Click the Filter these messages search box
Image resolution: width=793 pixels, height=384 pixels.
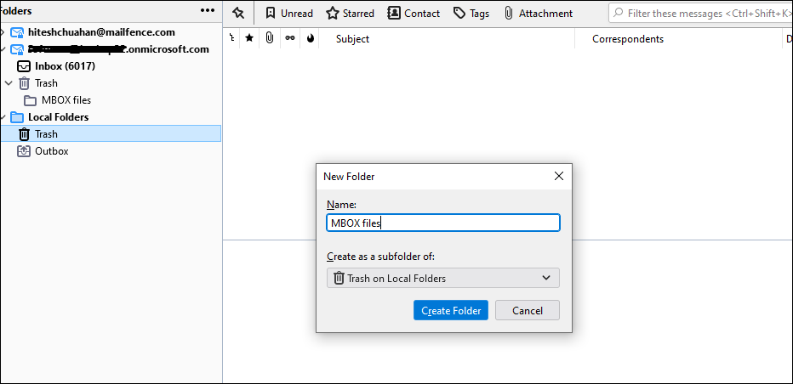pyautogui.click(x=701, y=13)
